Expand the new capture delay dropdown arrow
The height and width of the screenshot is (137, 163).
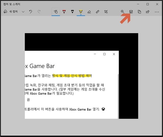pyautogui.click(x=23, y=12)
